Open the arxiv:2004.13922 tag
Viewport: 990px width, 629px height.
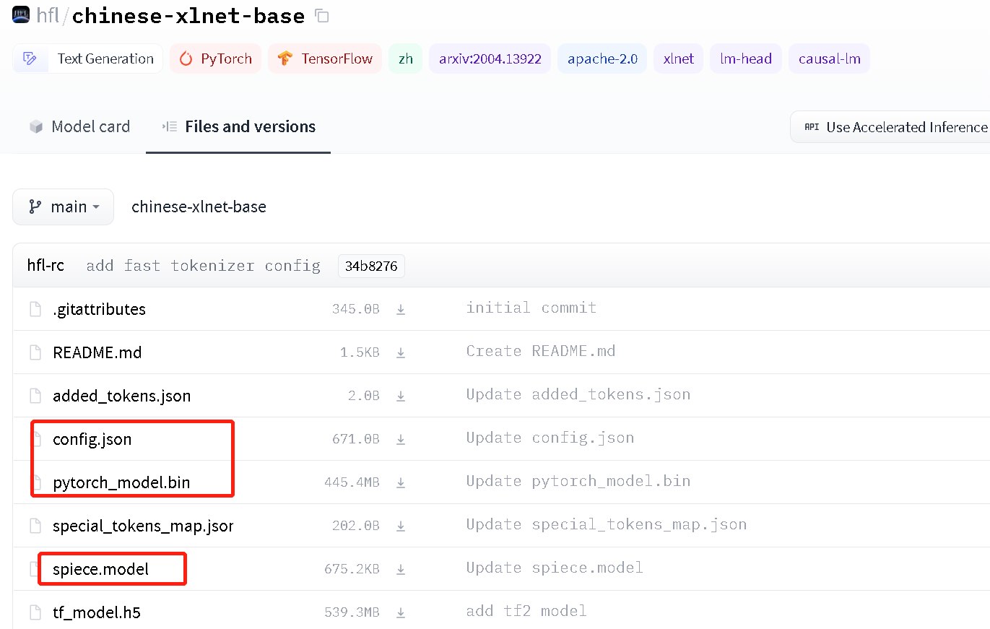[490, 59]
